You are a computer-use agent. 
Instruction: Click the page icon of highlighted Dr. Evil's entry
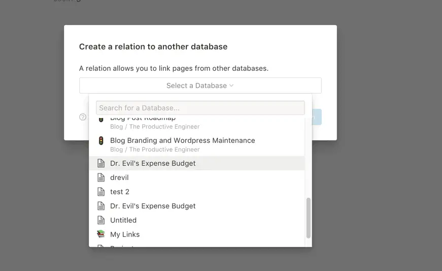pyautogui.click(x=101, y=163)
